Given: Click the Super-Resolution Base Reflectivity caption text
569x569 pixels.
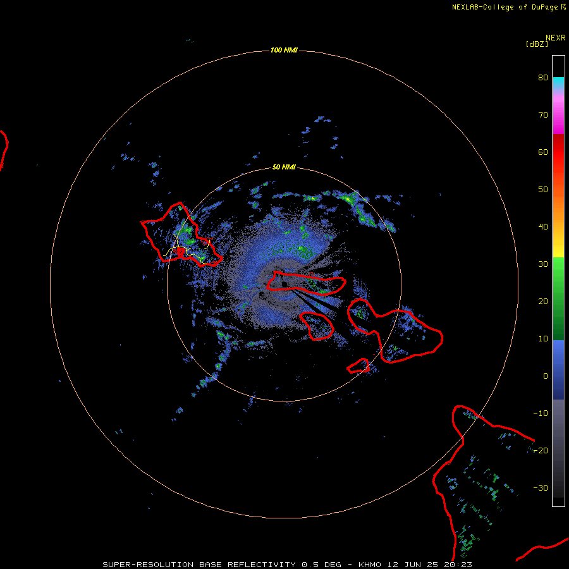Looking at the screenshot, I should pyautogui.click(x=287, y=565).
